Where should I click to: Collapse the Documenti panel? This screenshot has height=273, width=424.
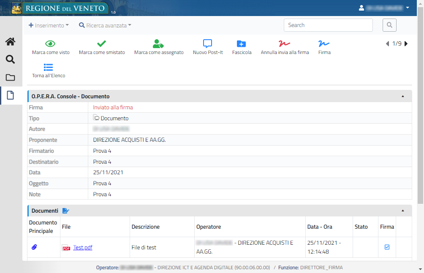tap(402, 211)
